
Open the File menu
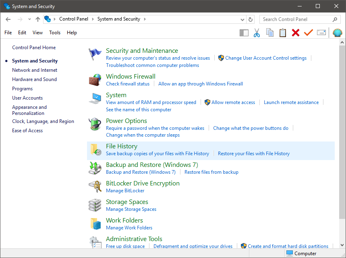8,33
